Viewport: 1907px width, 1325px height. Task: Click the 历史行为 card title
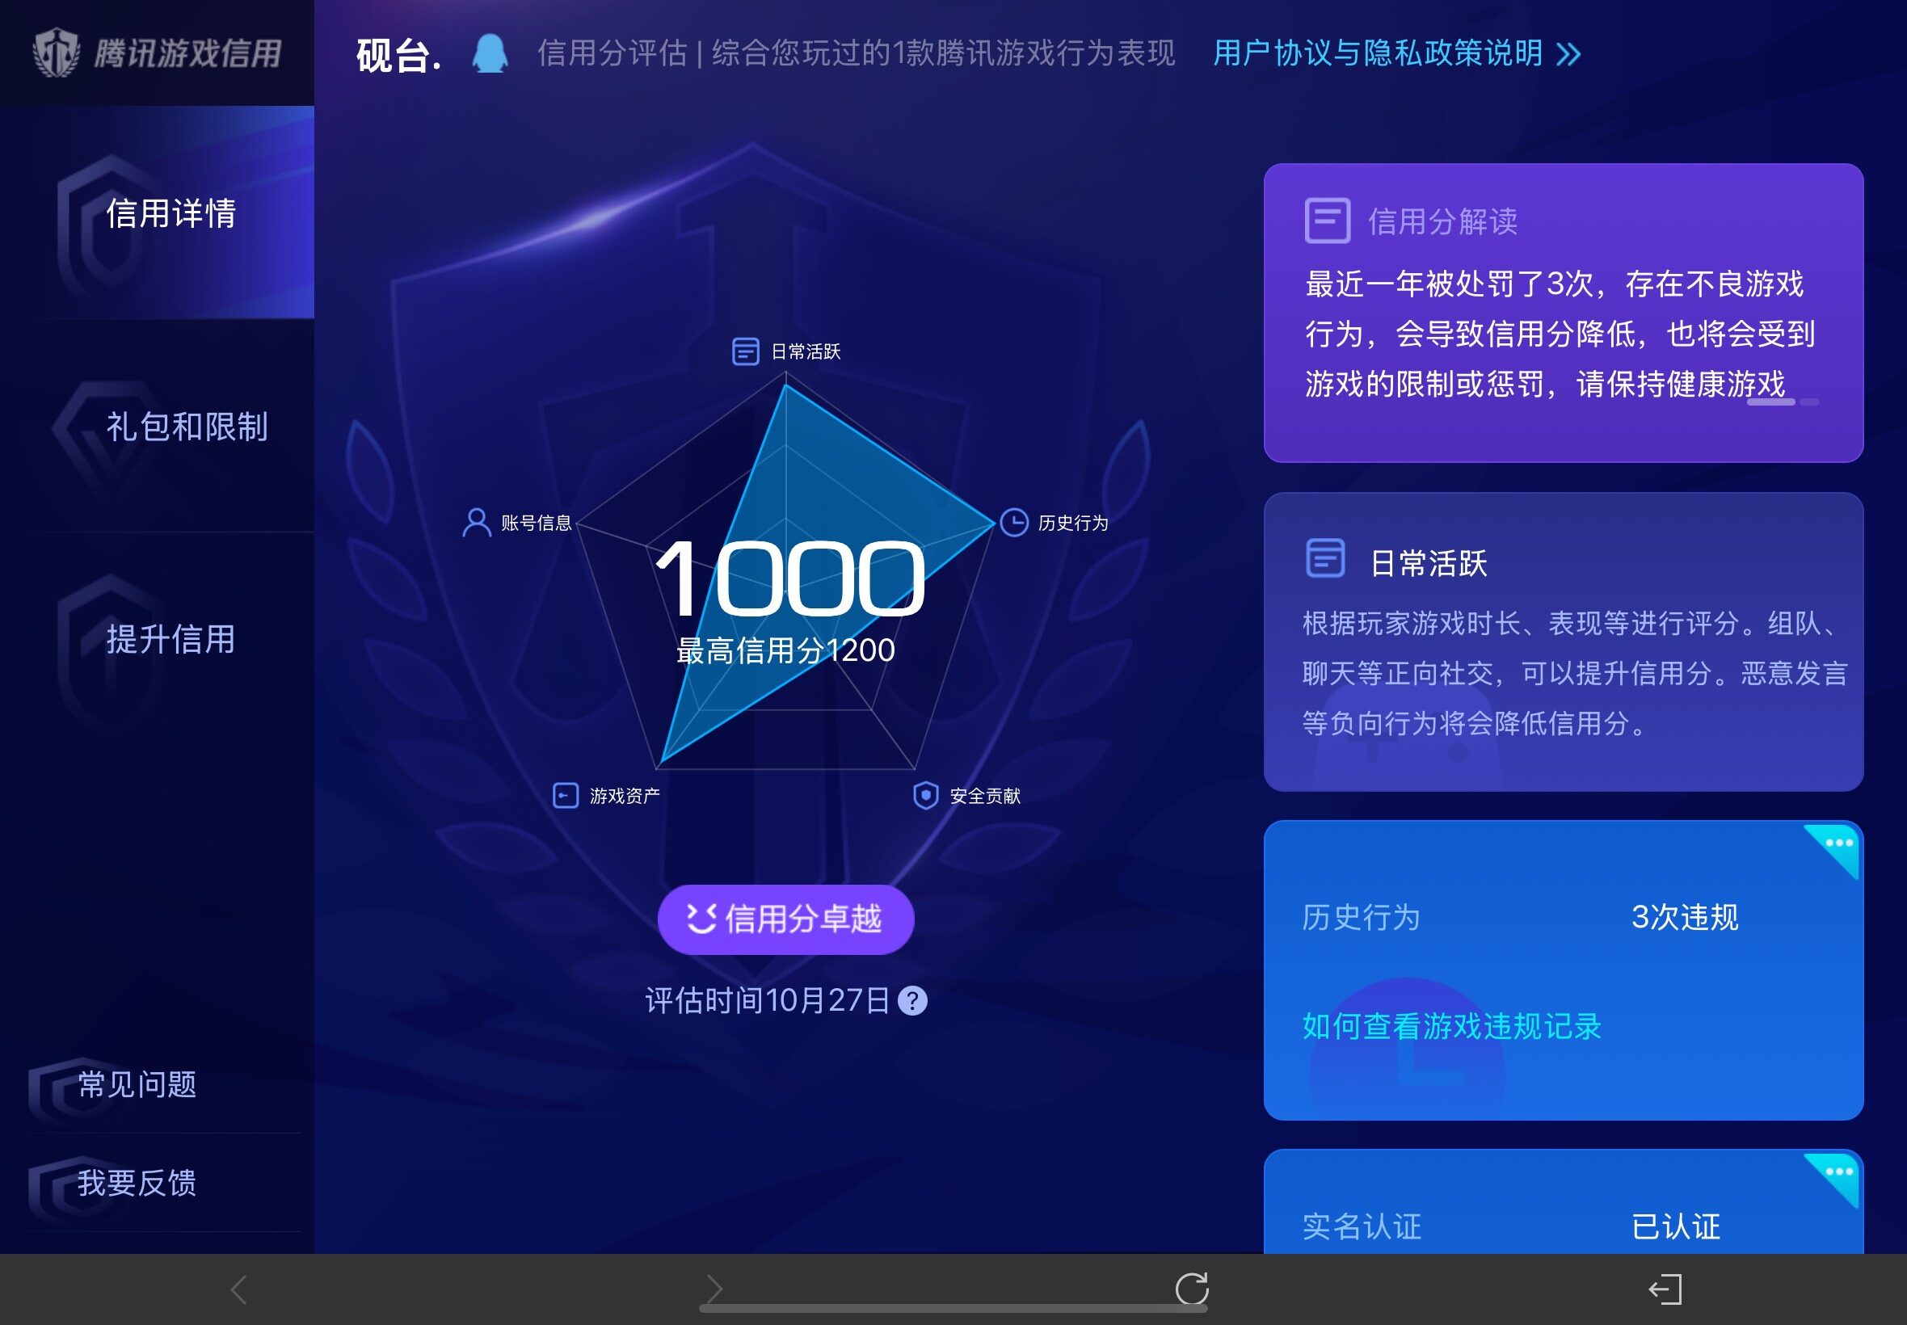(1361, 917)
